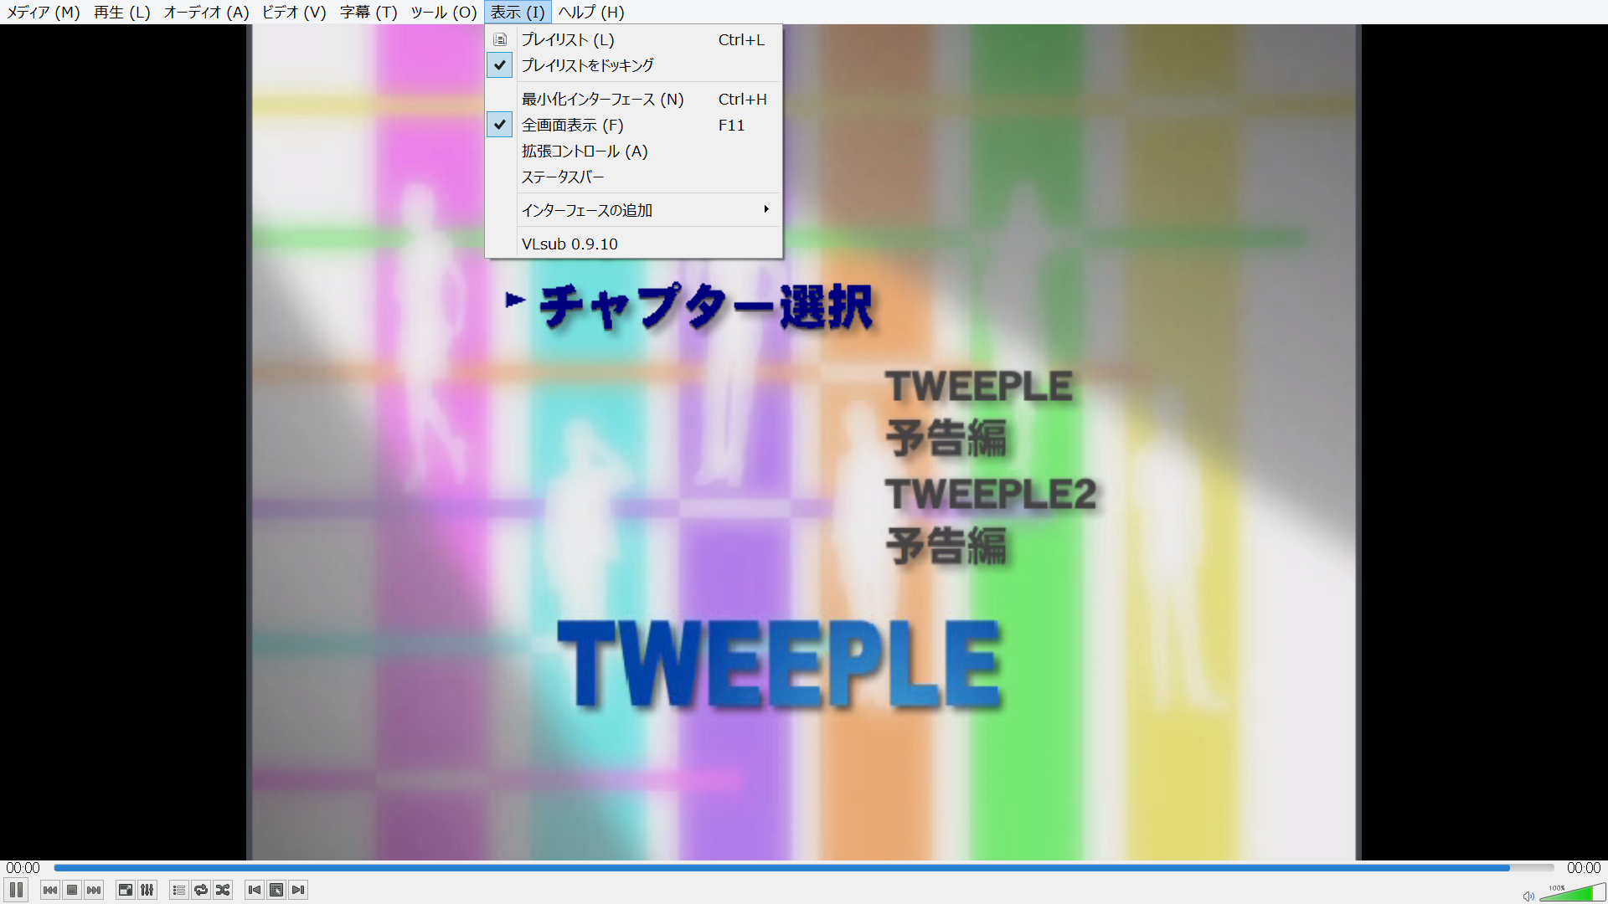Select 拡張コントロール (A) entry
This screenshot has height=904, width=1608.
[634, 152]
